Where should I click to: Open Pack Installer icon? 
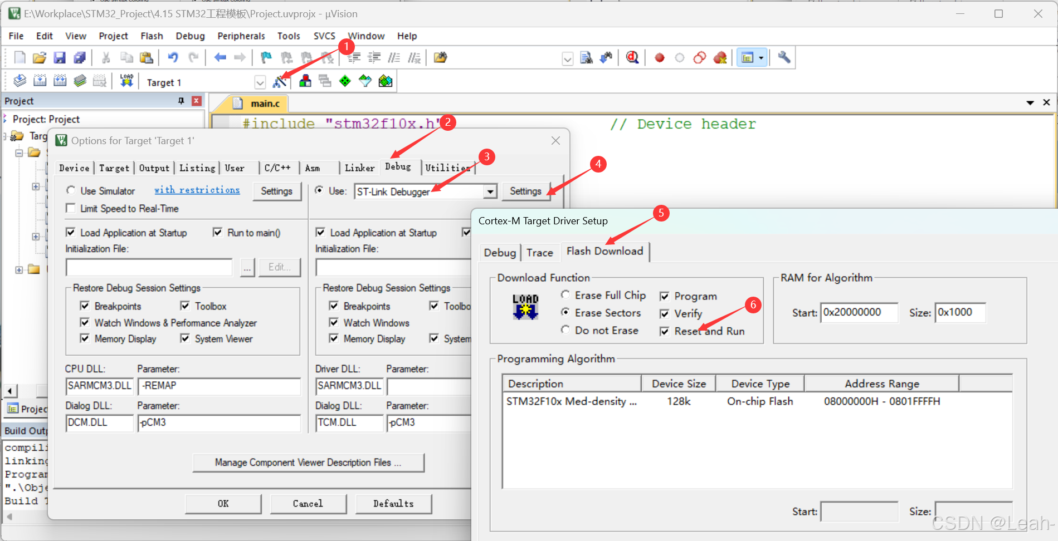pyautogui.click(x=385, y=81)
